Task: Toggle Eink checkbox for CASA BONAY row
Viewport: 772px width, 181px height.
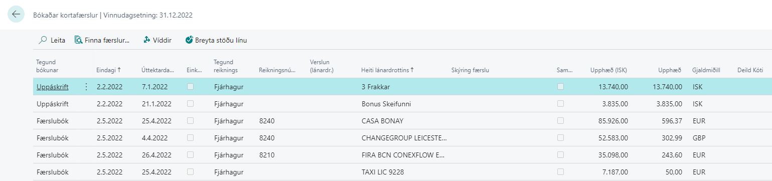Action: (x=190, y=121)
